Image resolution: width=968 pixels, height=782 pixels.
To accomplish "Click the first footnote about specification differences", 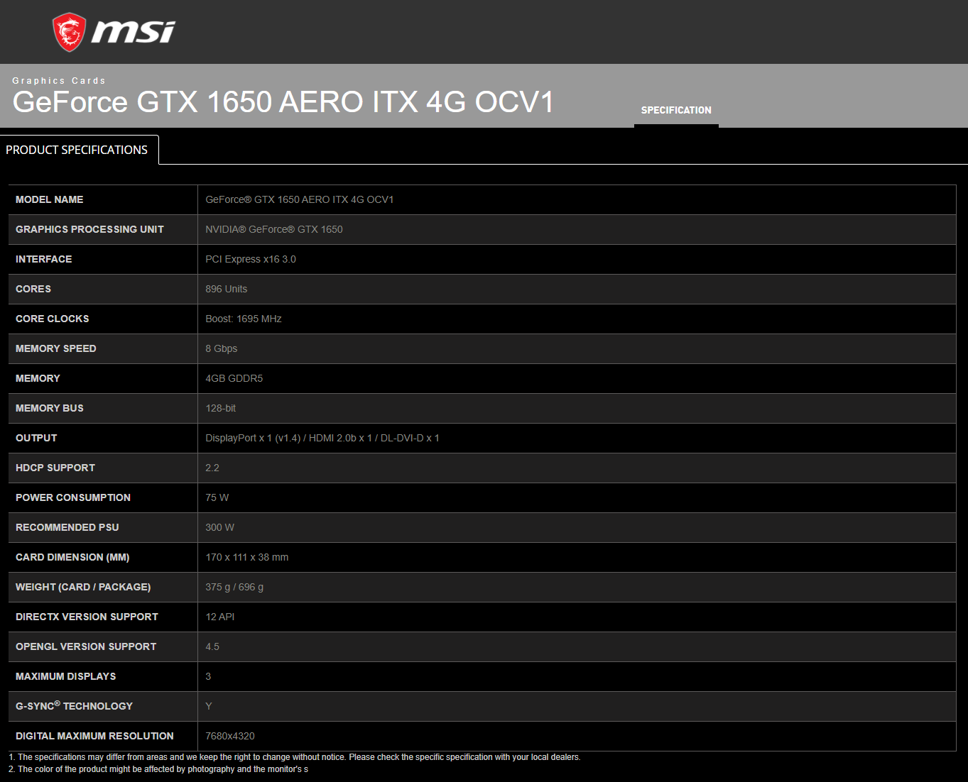I will 295,757.
